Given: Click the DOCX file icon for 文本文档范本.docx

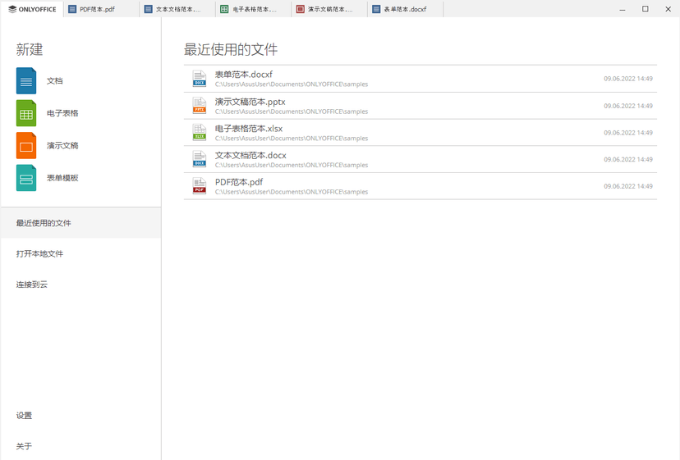Looking at the screenshot, I should pyautogui.click(x=200, y=159).
